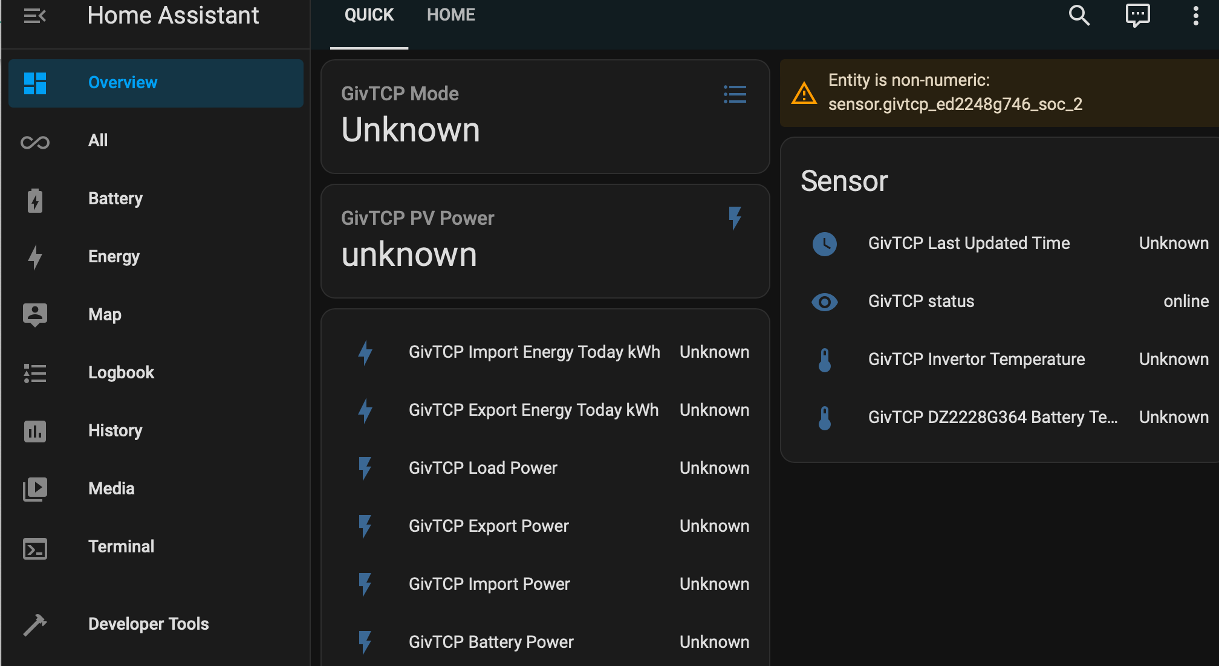Click the Sensor card heading
The width and height of the screenshot is (1219, 666).
[844, 181]
